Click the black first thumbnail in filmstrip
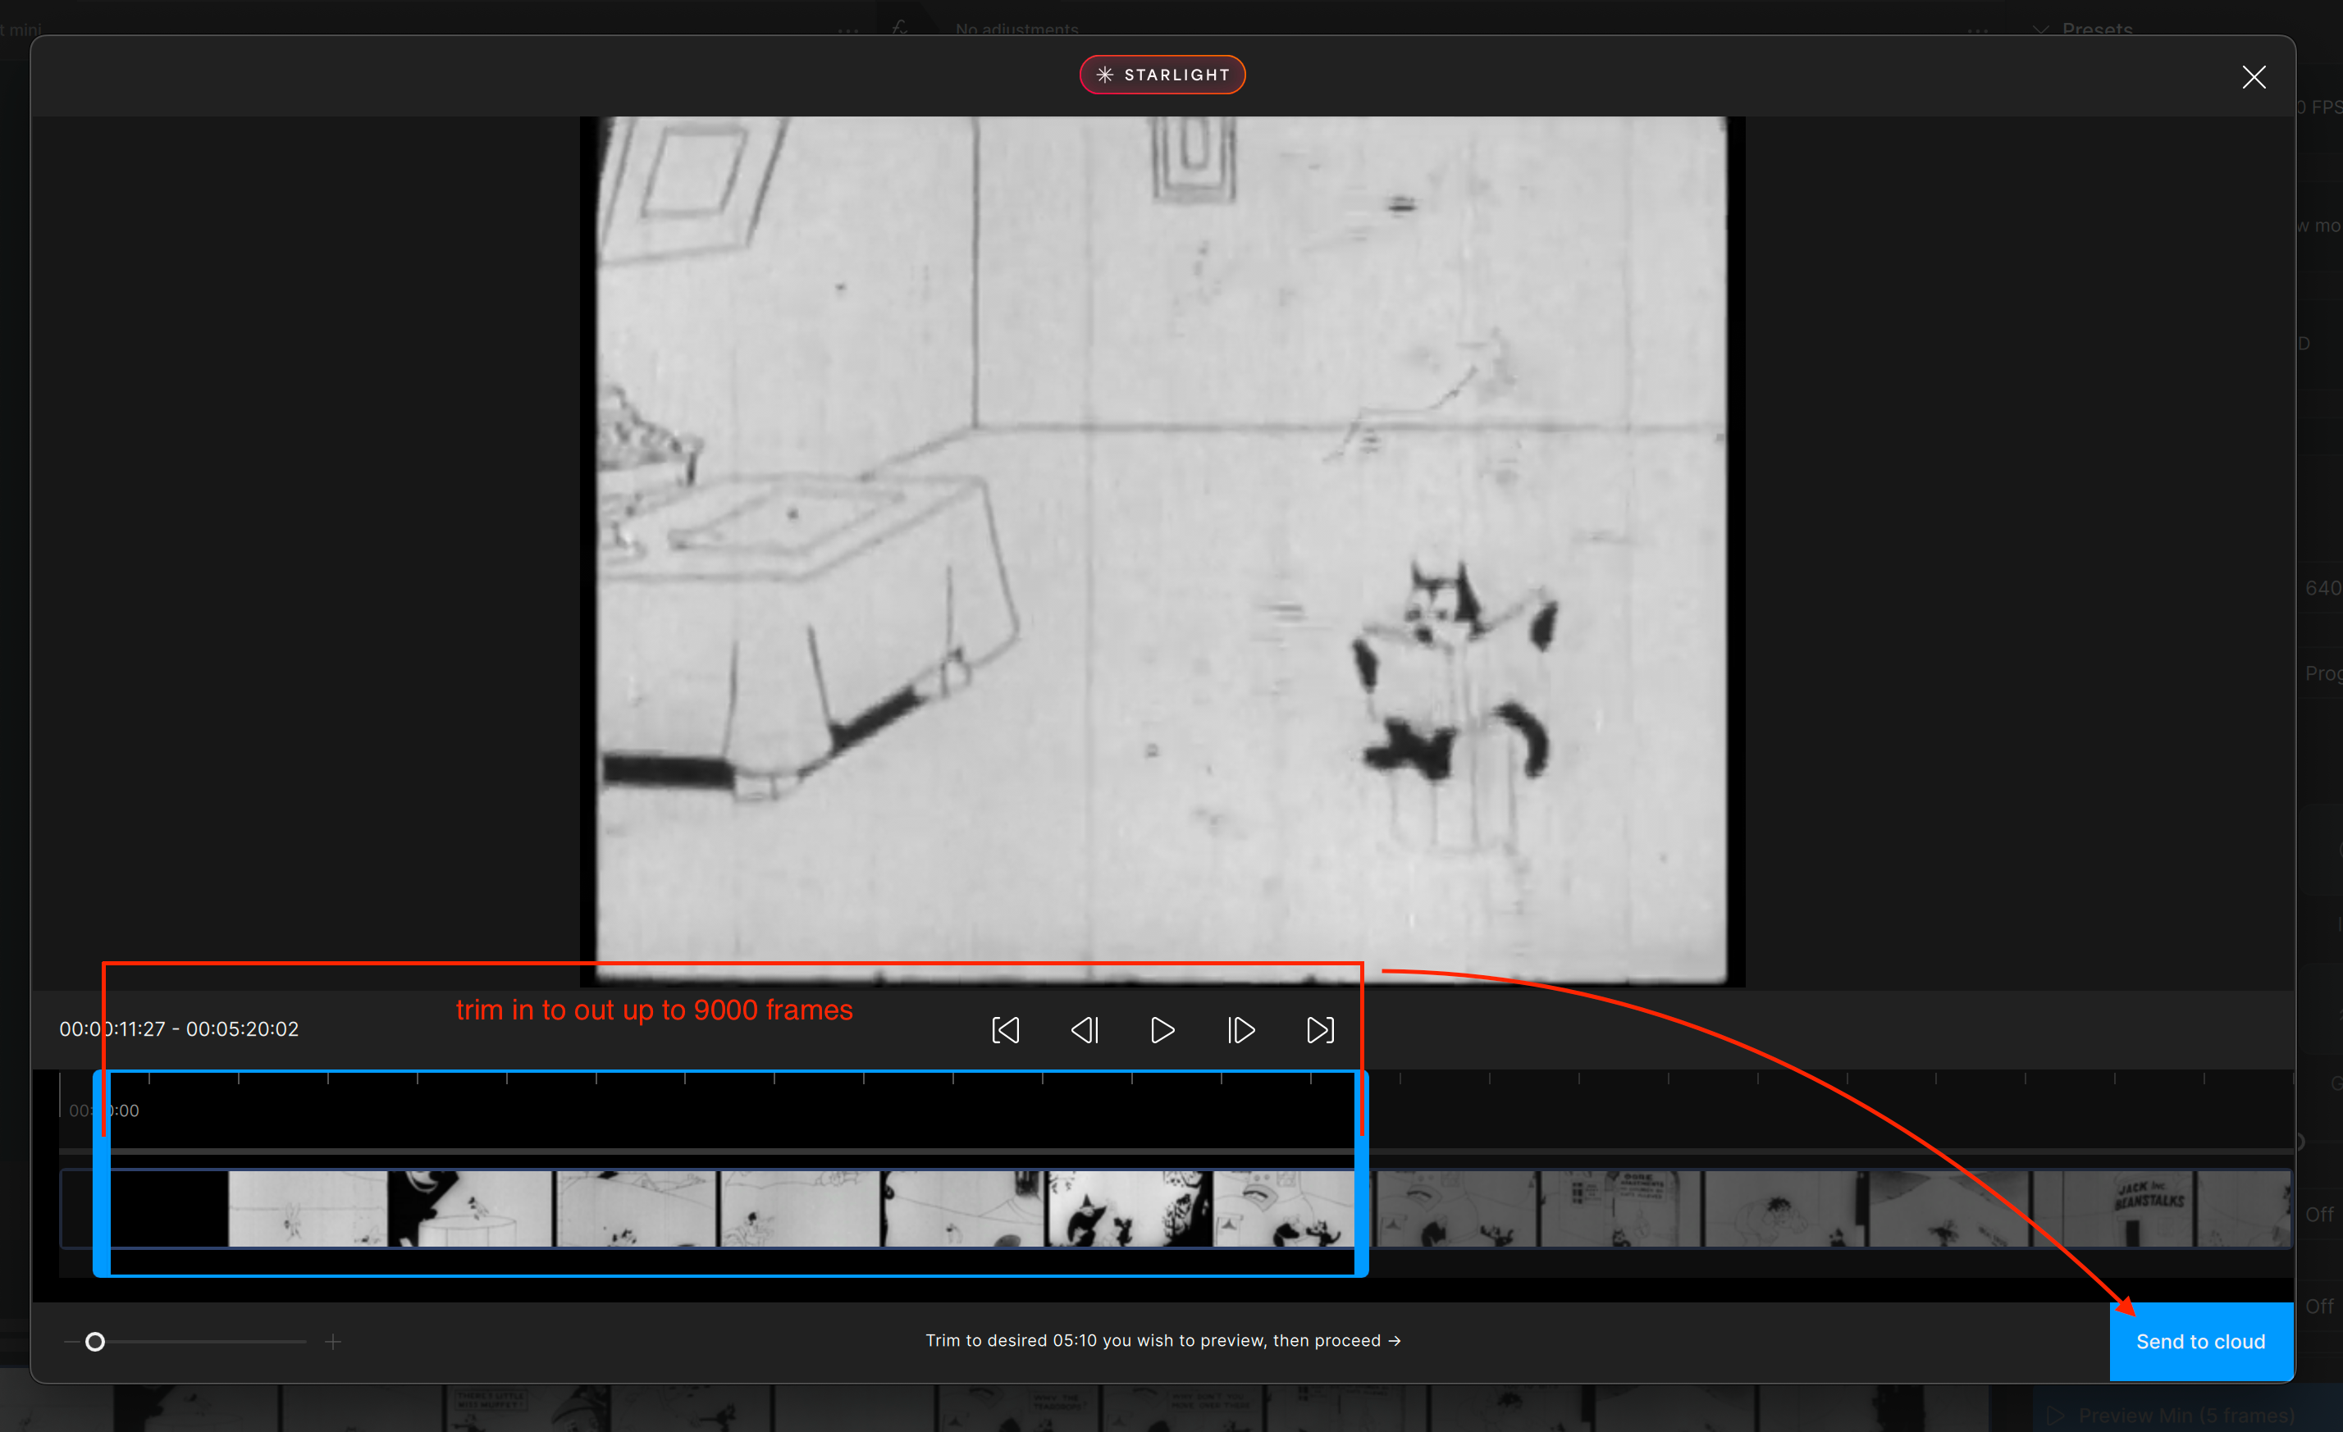Screen dimensions: 2343x1432 tap(169, 1207)
